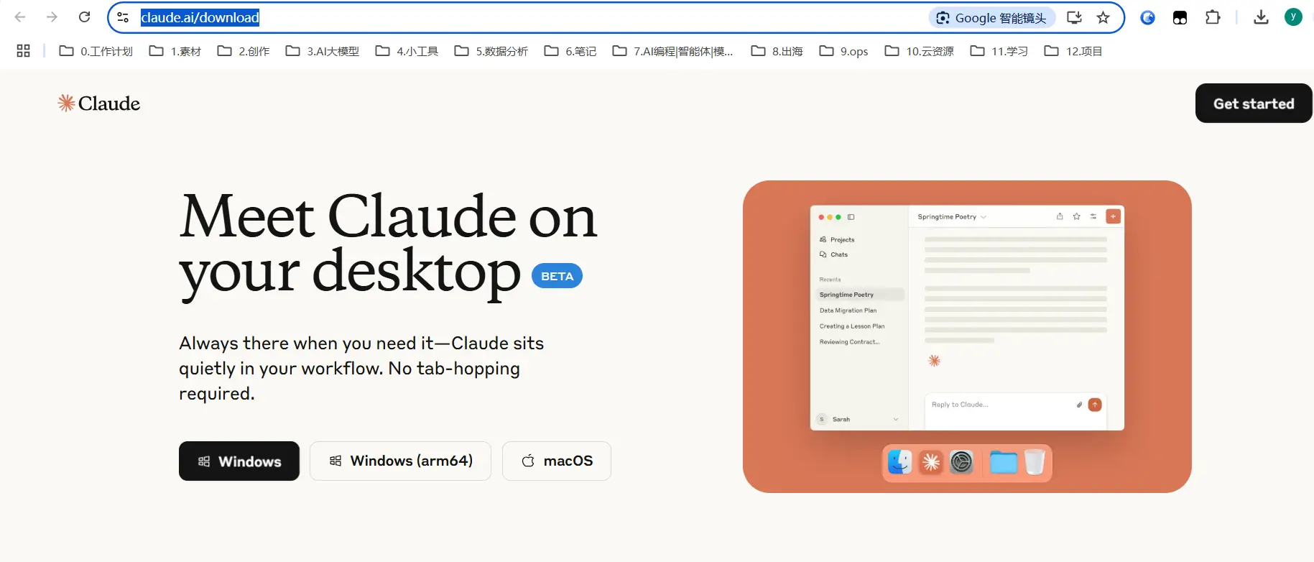
Task: Open Springtime Poetry title dropdown in preview
Action: point(952,216)
